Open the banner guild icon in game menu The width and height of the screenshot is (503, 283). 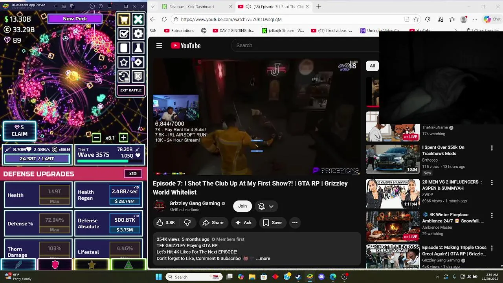click(138, 77)
